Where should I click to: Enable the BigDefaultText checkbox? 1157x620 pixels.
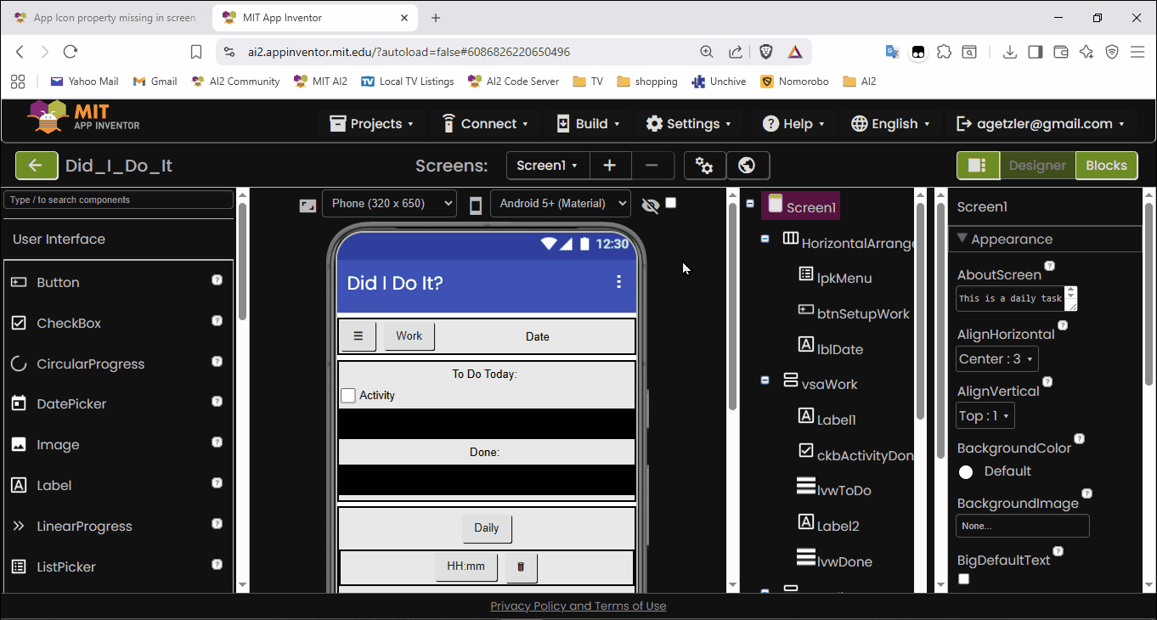point(963,579)
